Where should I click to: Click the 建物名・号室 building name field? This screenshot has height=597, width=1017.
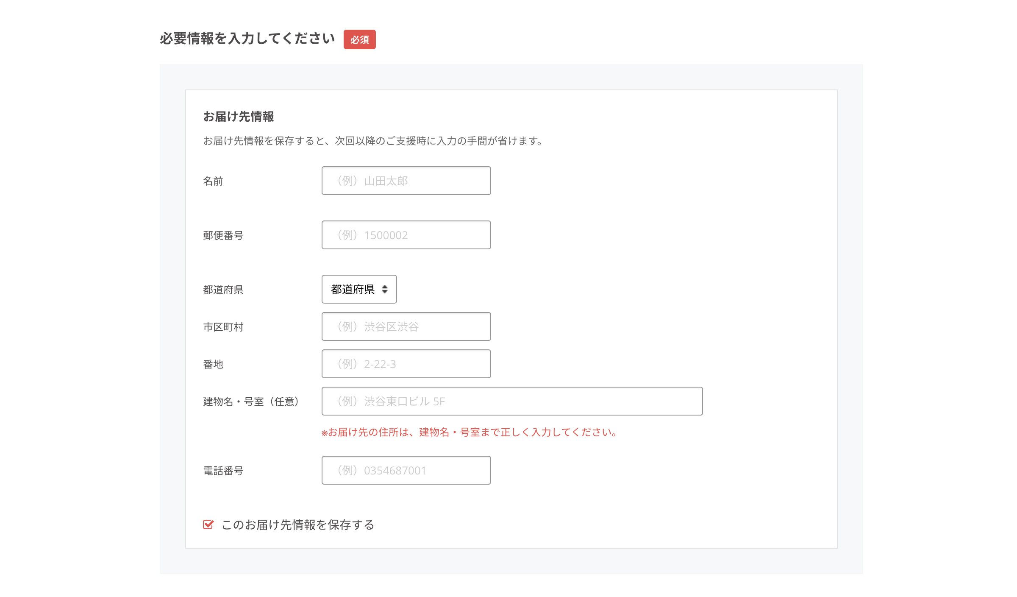[512, 401]
